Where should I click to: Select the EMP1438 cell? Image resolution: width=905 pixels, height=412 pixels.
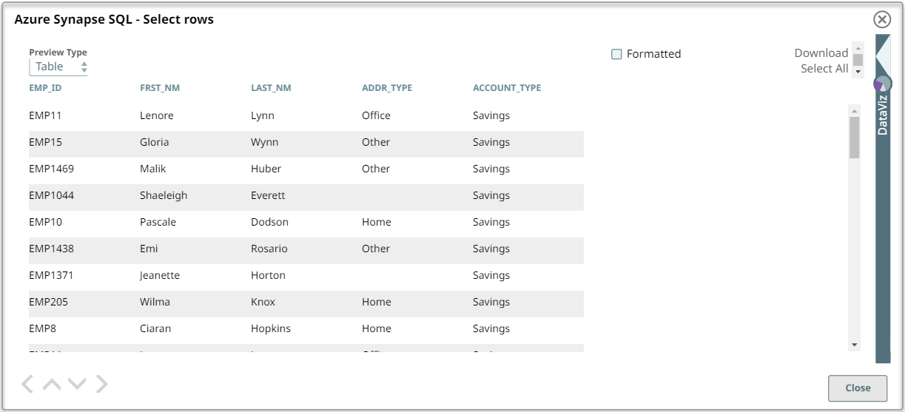click(51, 249)
